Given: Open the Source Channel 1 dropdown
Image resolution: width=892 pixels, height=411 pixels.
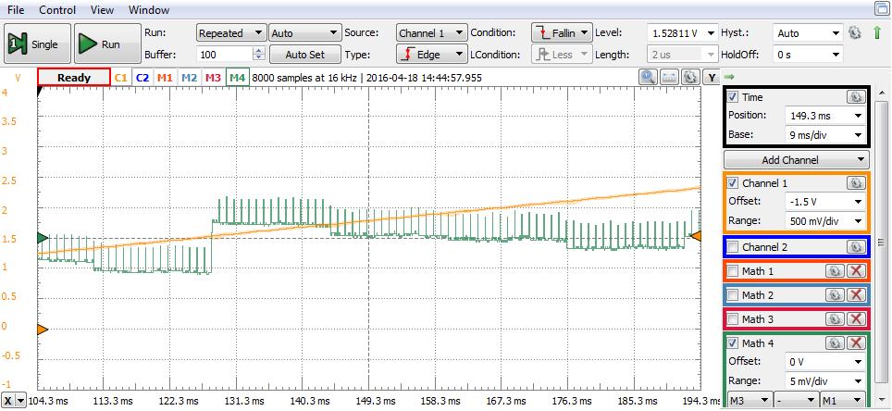Looking at the screenshot, I should point(432,33).
